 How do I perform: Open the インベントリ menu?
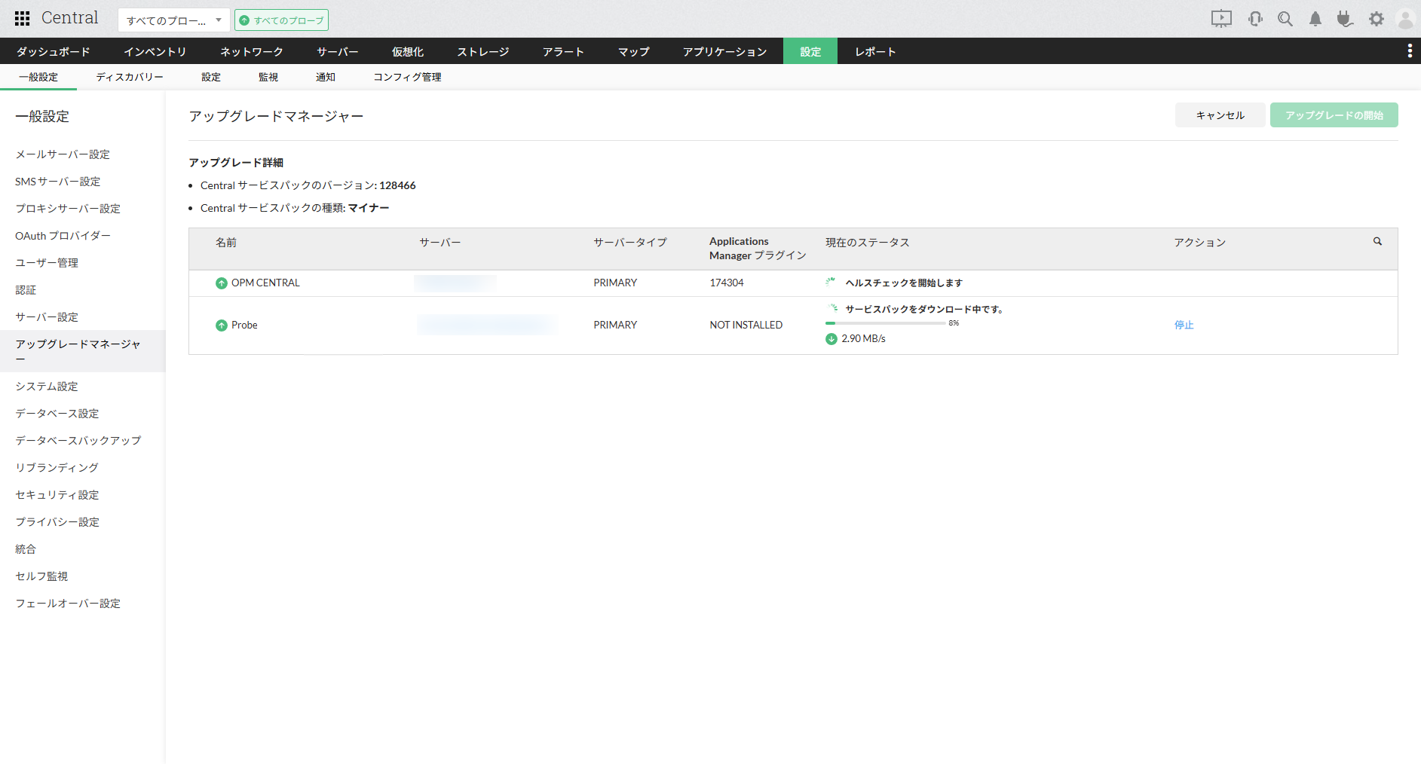pos(155,51)
